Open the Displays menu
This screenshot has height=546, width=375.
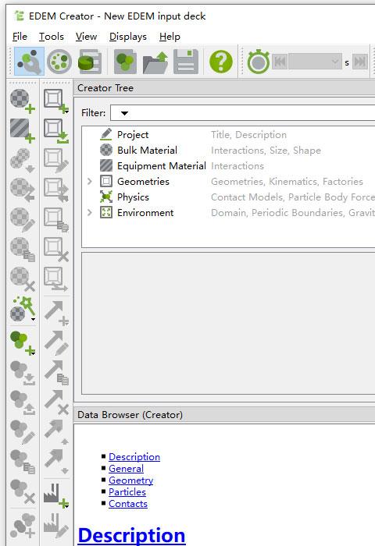(127, 37)
